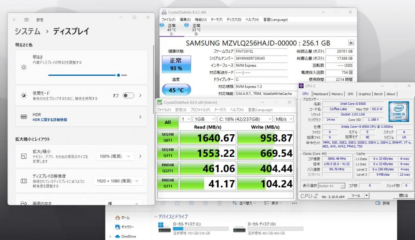Open the test count dropdown showing 1

(x=185, y=119)
